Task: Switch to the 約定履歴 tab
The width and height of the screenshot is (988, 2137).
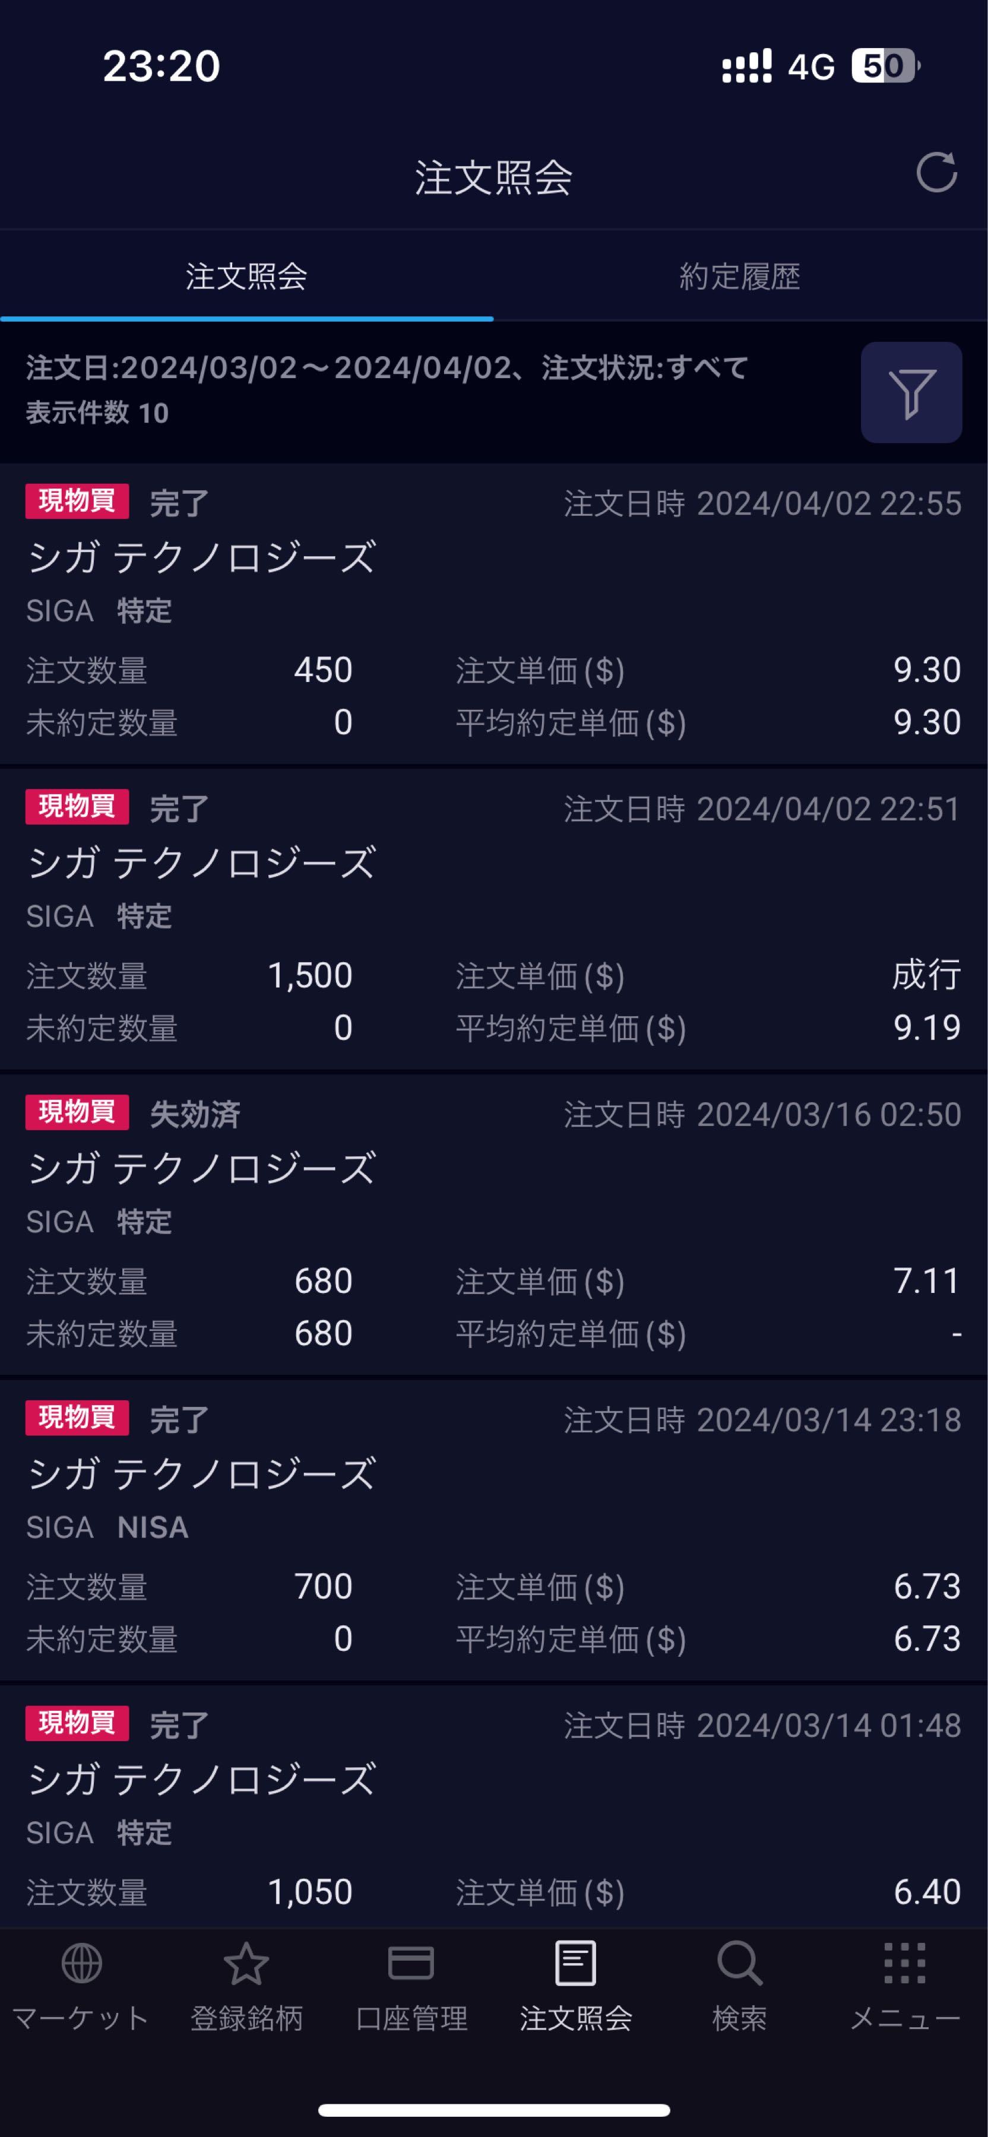Action: coord(740,276)
